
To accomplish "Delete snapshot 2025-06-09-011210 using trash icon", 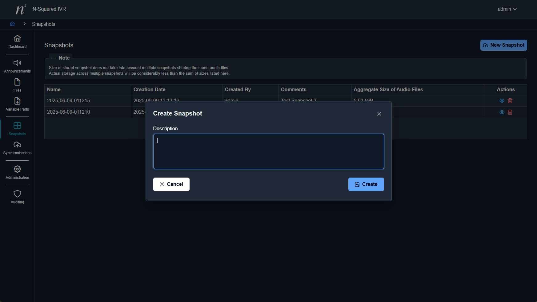I will pos(510,112).
